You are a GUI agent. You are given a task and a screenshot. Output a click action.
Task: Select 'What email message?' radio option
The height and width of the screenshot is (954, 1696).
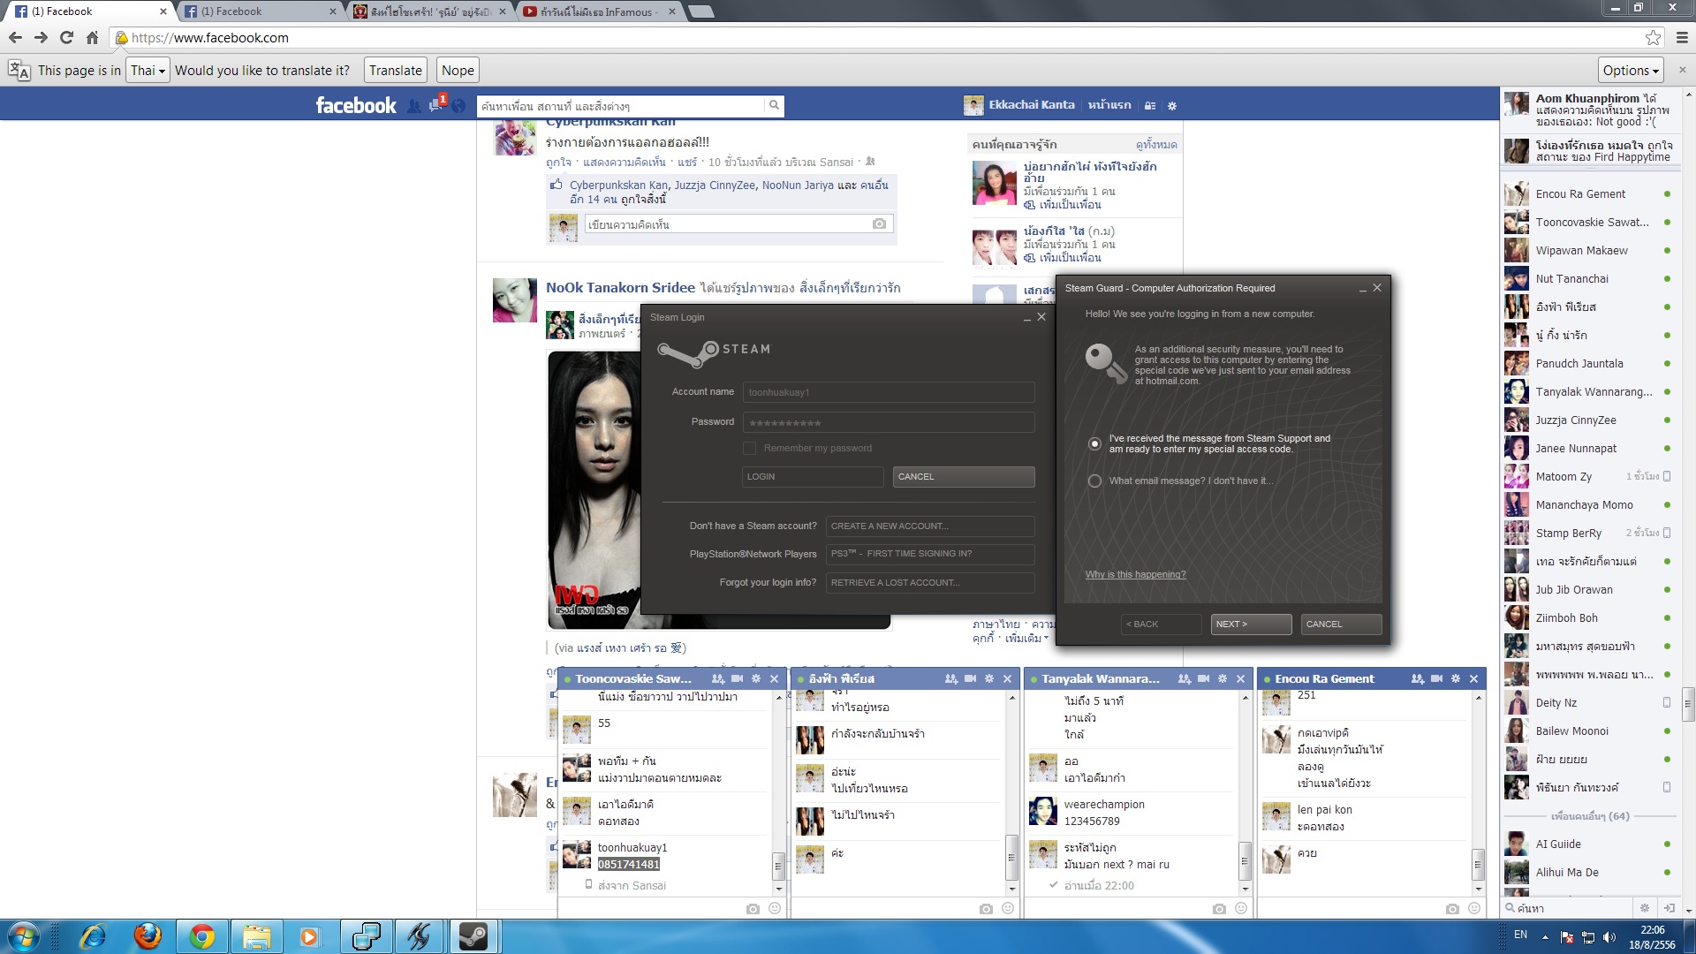[1094, 481]
